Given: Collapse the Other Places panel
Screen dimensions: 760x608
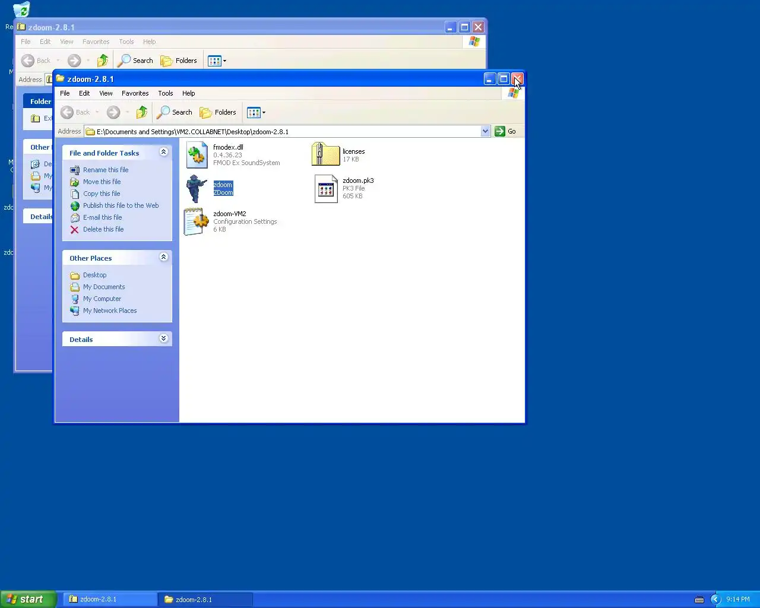Looking at the screenshot, I should [164, 257].
